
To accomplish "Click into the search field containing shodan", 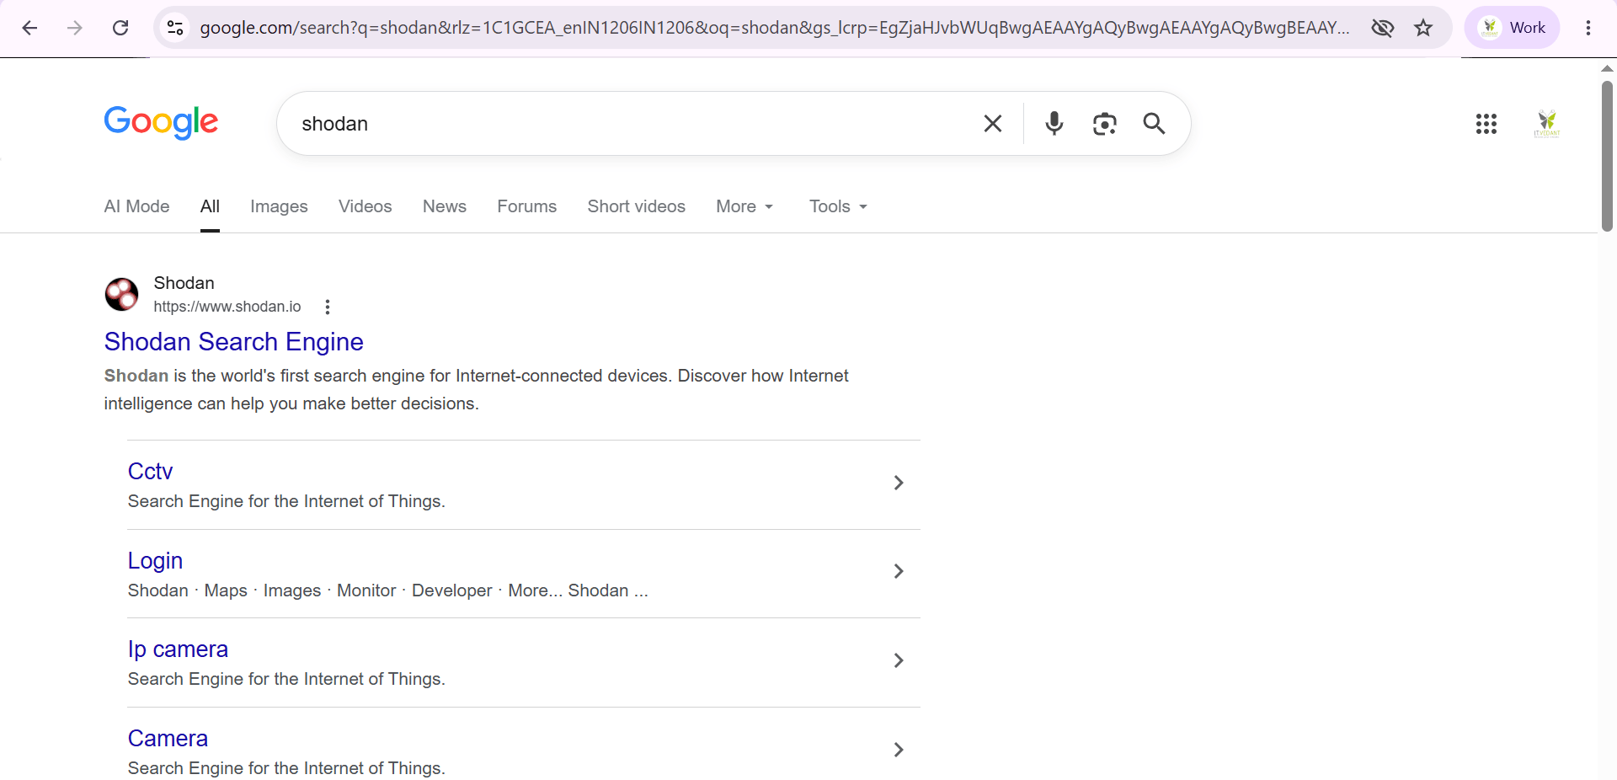I will pos(632,124).
